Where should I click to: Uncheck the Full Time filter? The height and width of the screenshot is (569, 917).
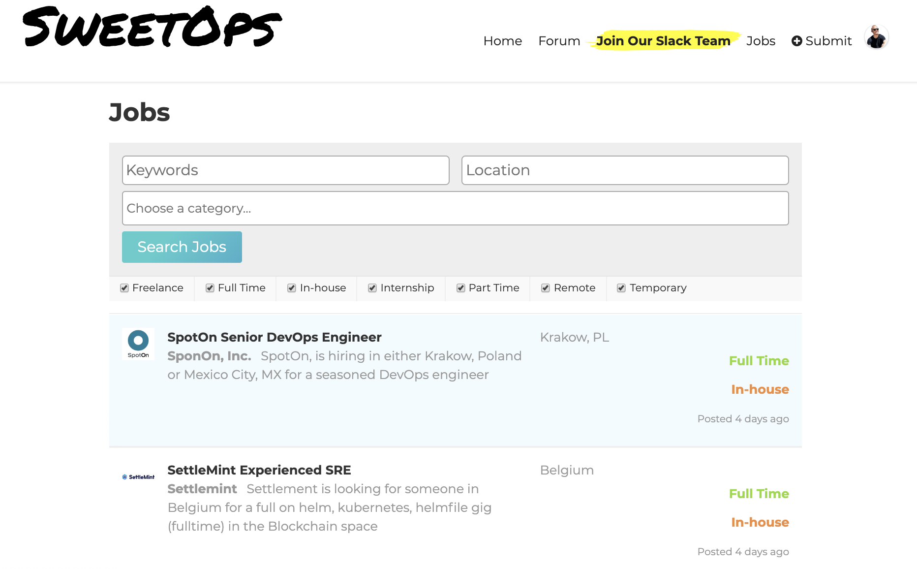[210, 288]
